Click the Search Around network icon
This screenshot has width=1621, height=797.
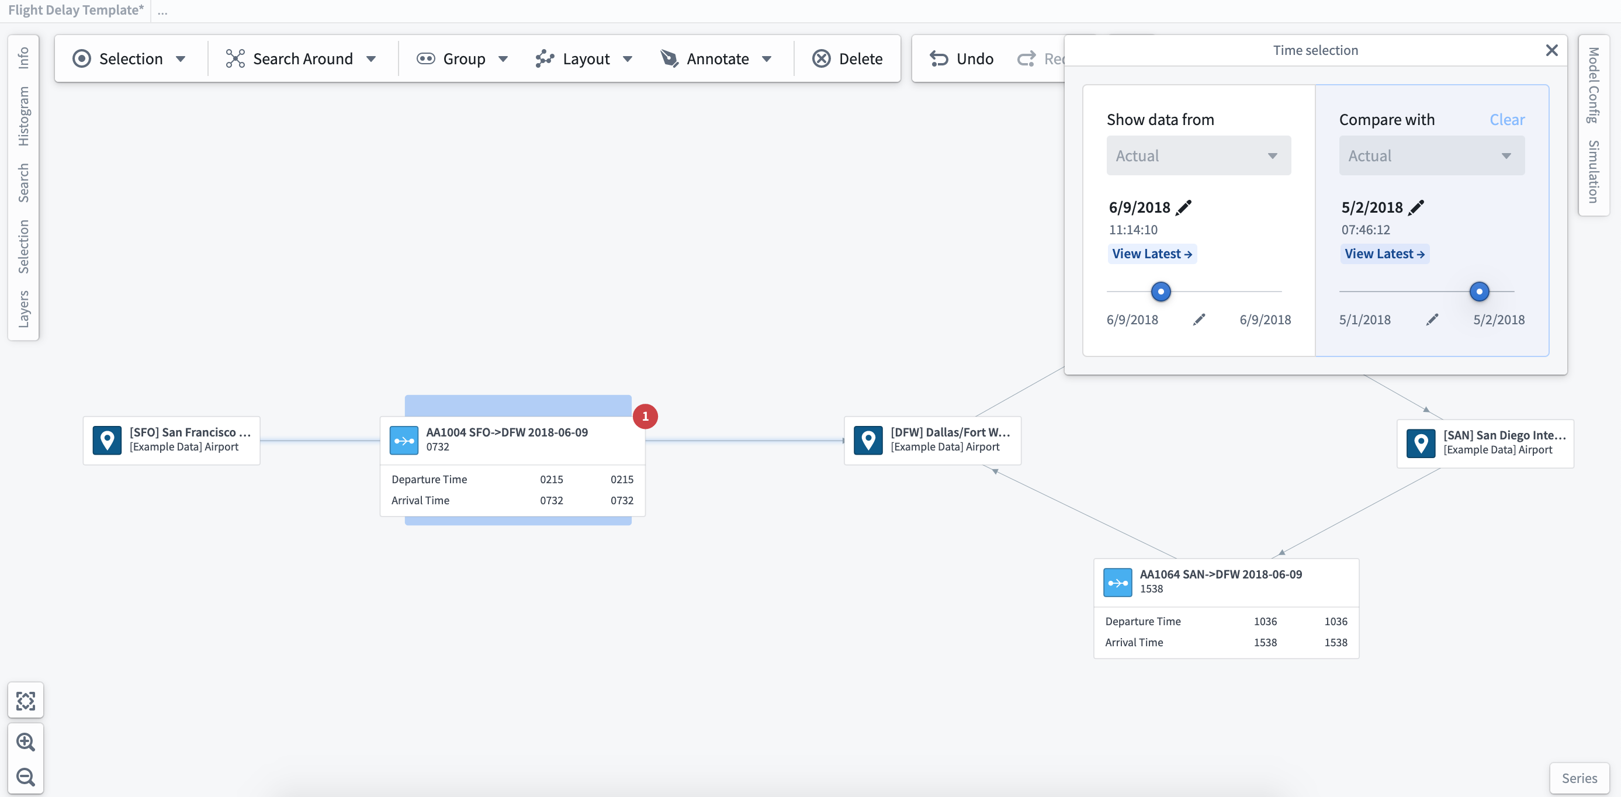[235, 58]
